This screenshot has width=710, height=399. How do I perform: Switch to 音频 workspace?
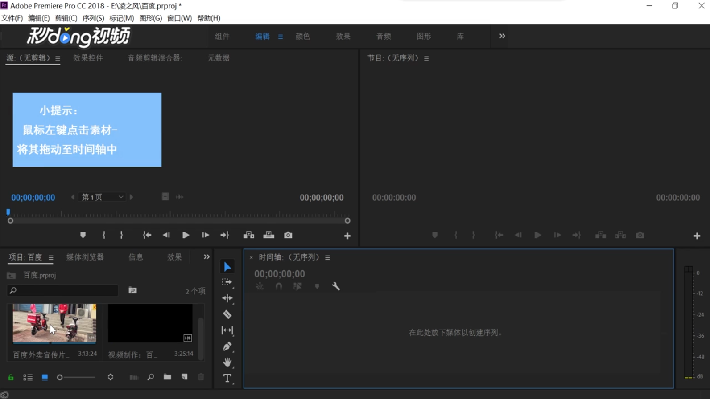click(x=384, y=36)
